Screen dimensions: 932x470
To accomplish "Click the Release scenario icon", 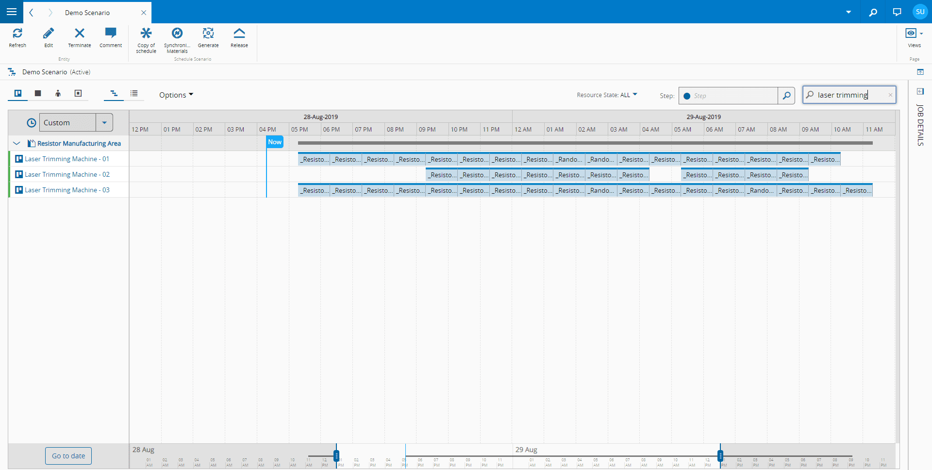I will 239,34.
